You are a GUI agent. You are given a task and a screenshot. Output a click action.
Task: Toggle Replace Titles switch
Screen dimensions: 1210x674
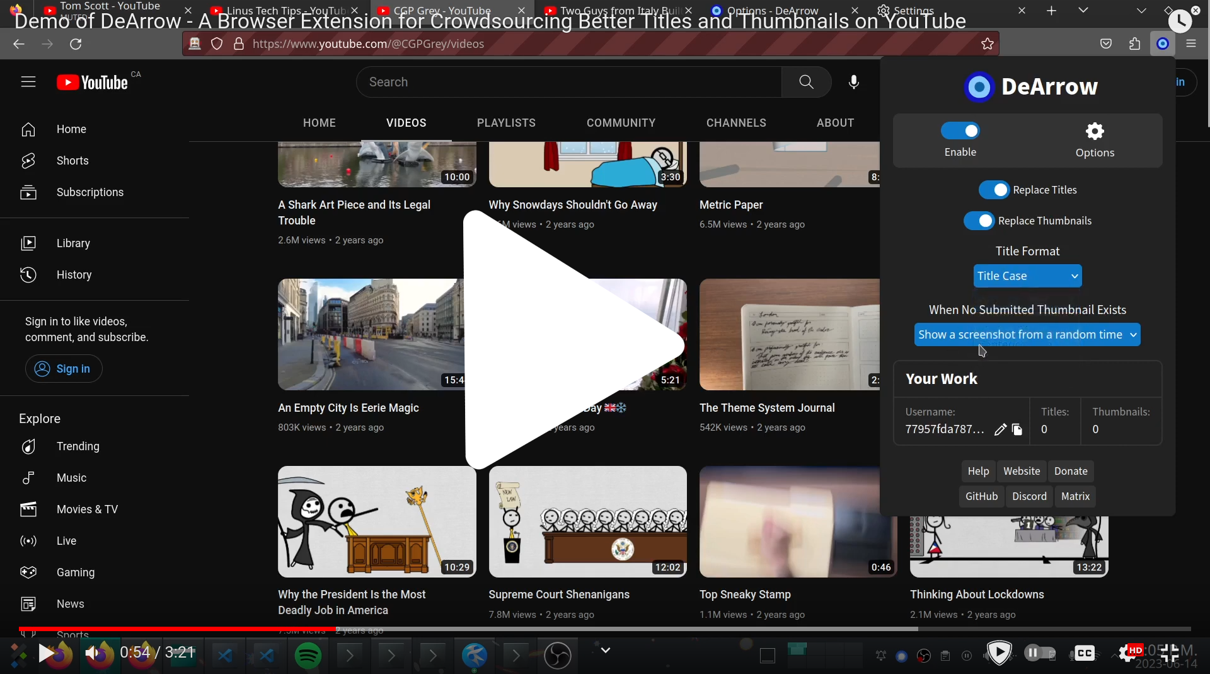coord(994,190)
